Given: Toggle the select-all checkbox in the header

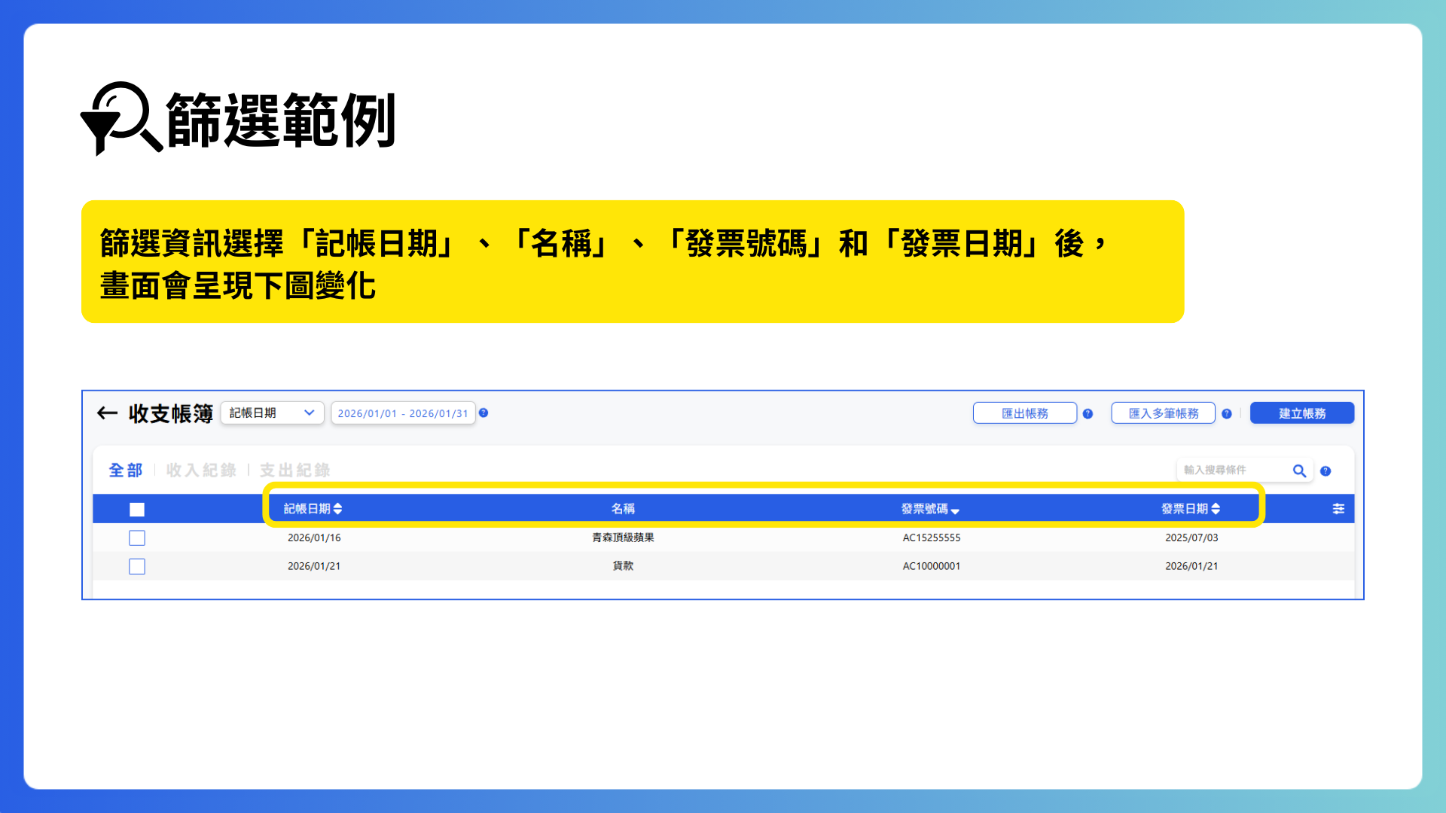Looking at the screenshot, I should [x=136, y=509].
